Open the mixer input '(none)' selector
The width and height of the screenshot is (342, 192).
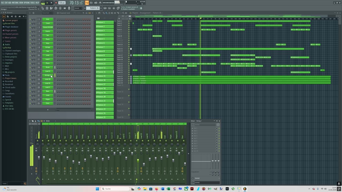click(x=205, y=125)
